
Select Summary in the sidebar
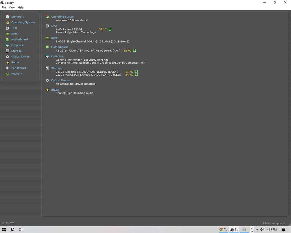pyautogui.click(x=18, y=17)
